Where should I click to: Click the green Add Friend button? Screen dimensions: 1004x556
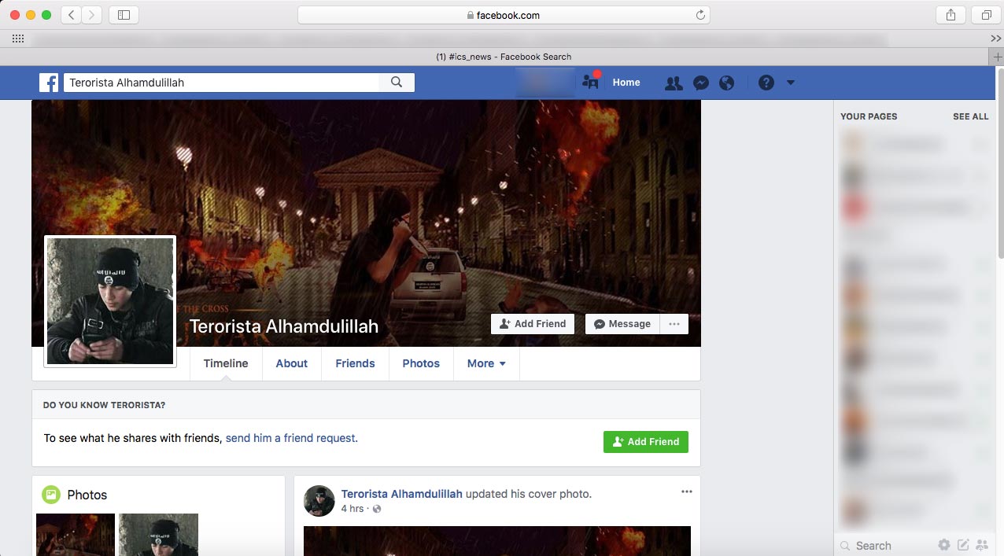point(645,442)
